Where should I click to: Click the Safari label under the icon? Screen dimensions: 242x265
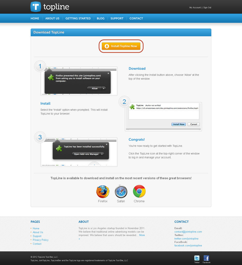[x=121, y=201]
